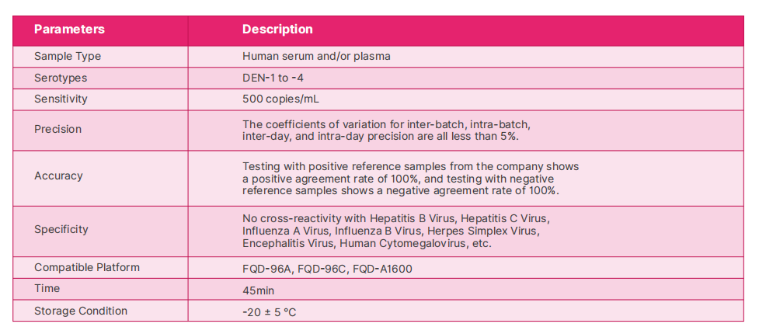Select the Accuracy parameter cell
This screenshot has width=759, height=334.
58,176
